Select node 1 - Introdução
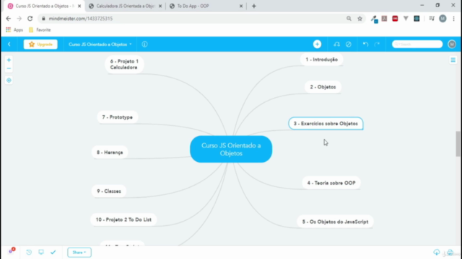 (x=321, y=60)
